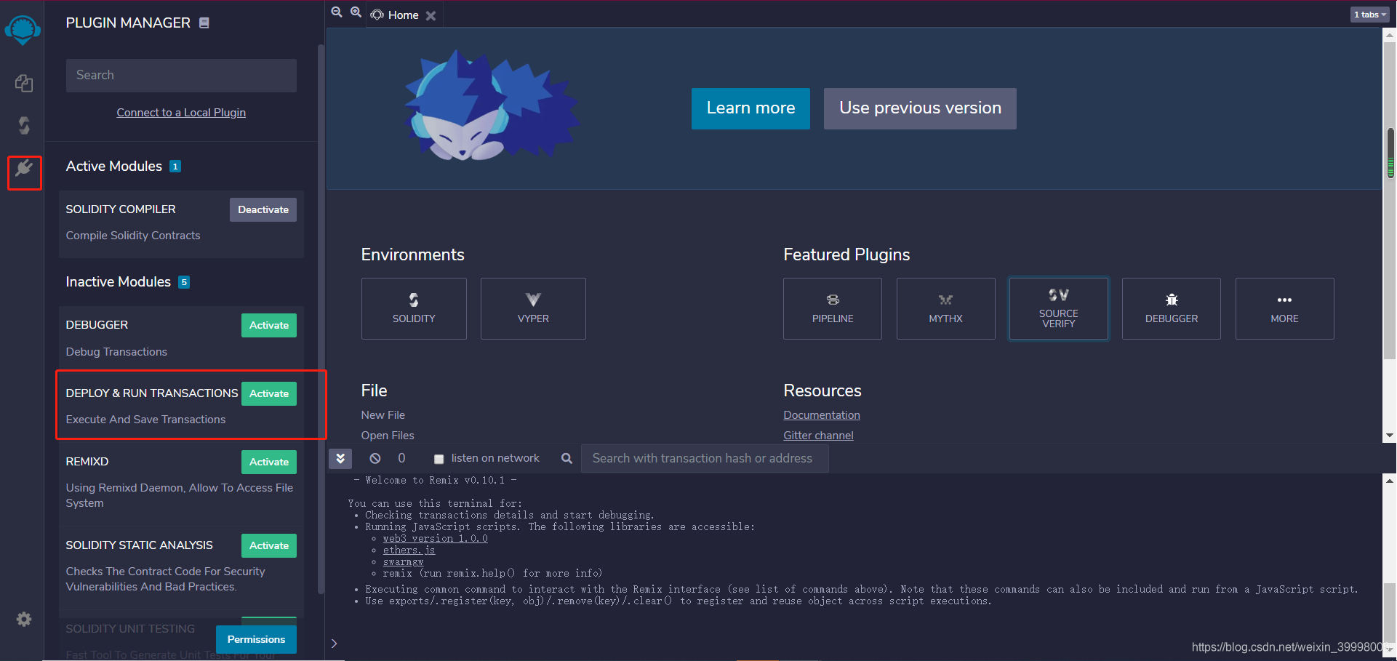Select the Vyper environment tile
Image resolution: width=1397 pixels, height=661 pixels.
533,308
